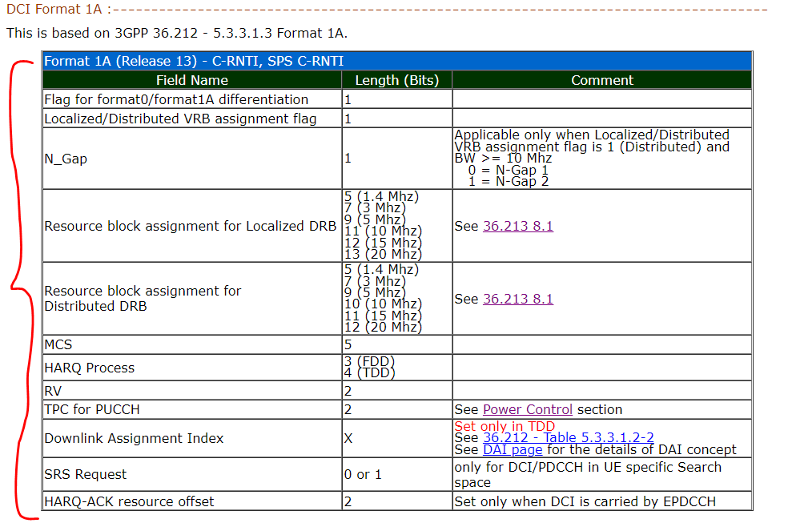The width and height of the screenshot is (792, 523).
Task: Select the MCS field name cell
Action: point(58,344)
